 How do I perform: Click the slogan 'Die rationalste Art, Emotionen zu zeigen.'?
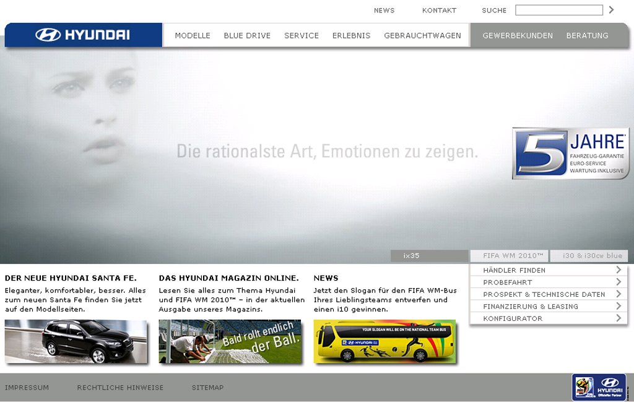pos(327,151)
